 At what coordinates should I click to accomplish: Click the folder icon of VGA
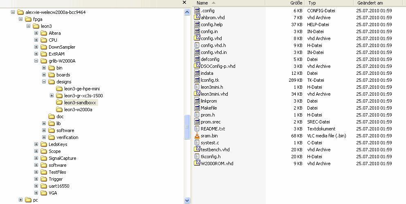coord(44,193)
